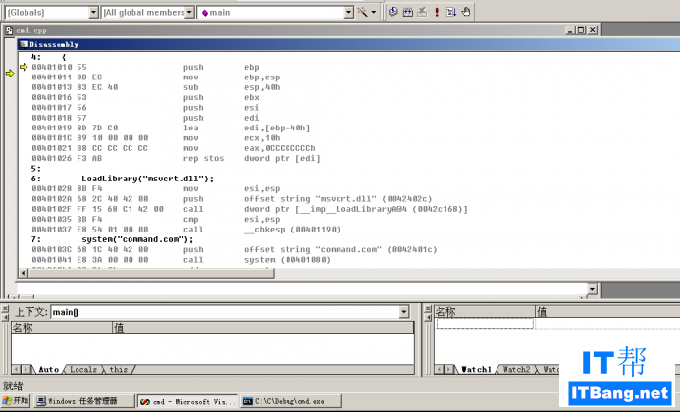
Task: Click the line mov eax,0CCCCCCCCh
Action: click(174, 148)
